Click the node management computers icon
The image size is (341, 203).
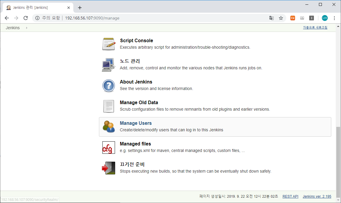[109, 65]
